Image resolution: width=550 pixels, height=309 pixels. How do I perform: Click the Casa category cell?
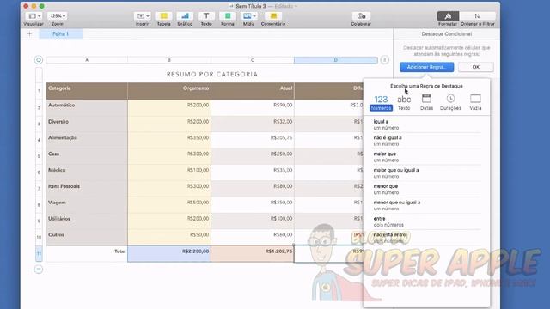(87, 156)
